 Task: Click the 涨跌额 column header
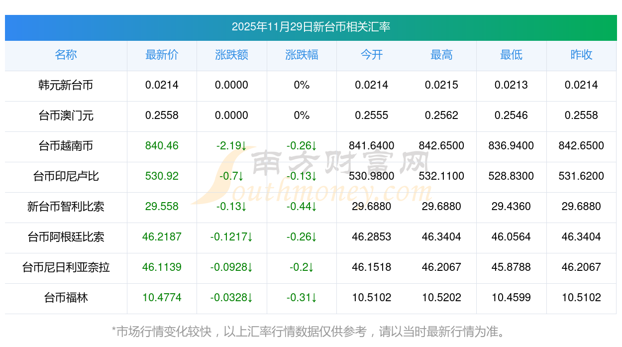231,55
